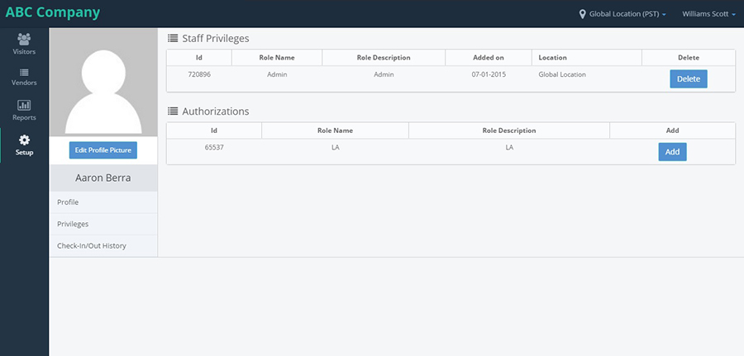
Task: Click the Added on column header
Action: tap(489, 57)
